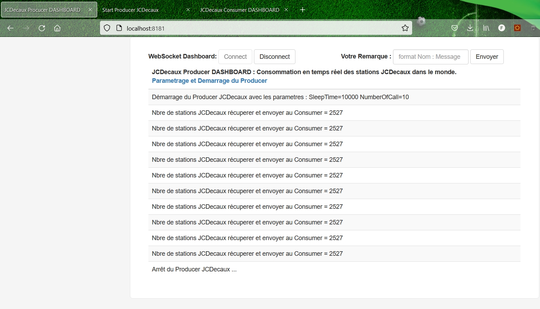Open site information page icon
Image resolution: width=540 pixels, height=309 pixels.
[x=119, y=28]
